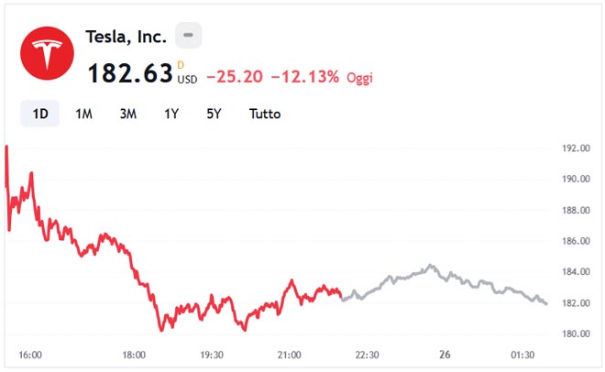
Task: Click the 18:00 marker on the time axis
Action: pyautogui.click(x=134, y=355)
